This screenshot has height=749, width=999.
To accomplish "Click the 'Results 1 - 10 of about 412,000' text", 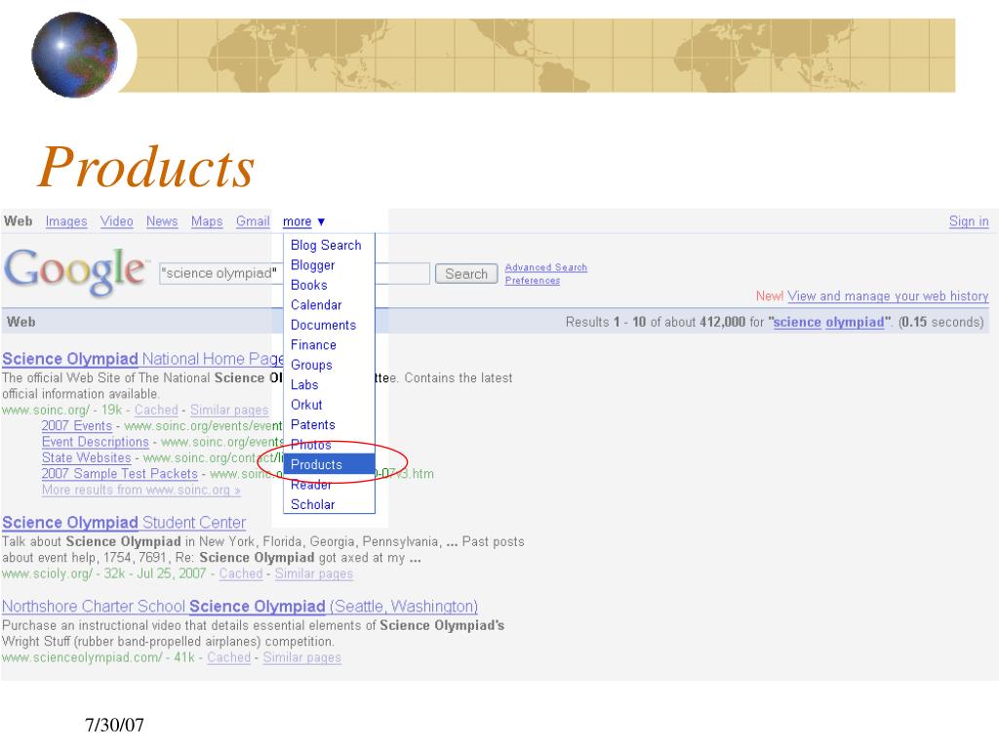I will pyautogui.click(x=655, y=322).
